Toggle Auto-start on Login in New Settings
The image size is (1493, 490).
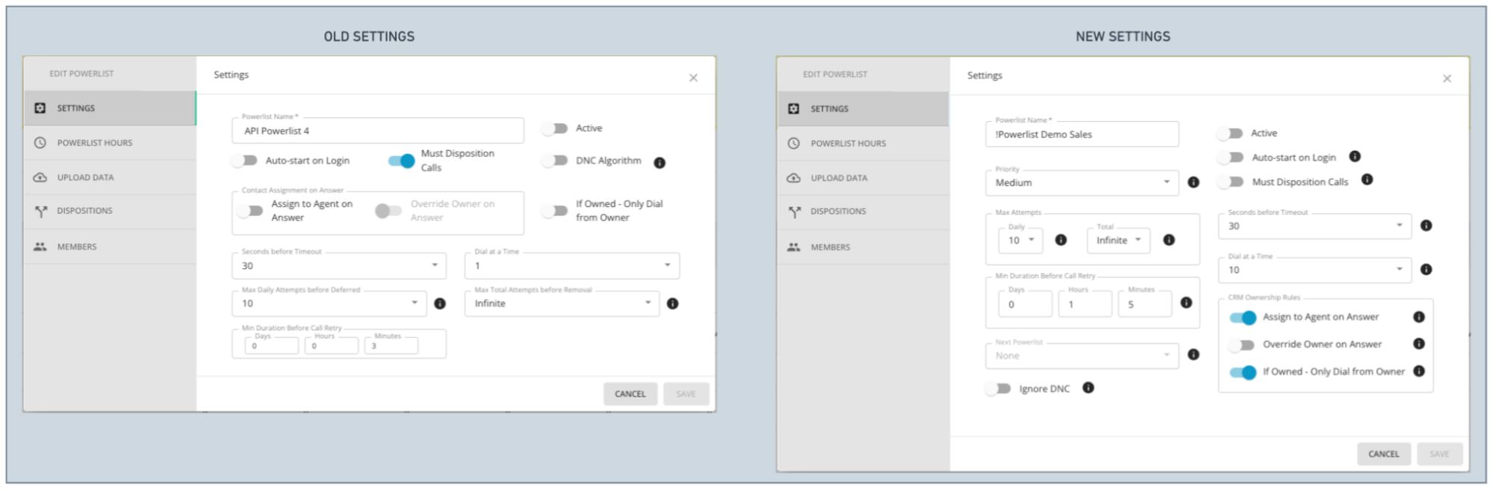1230,158
